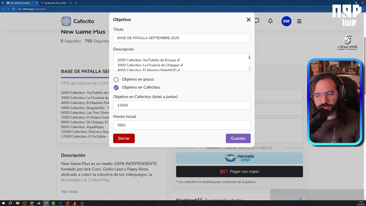Go forward in browser history
This screenshot has height=206, width=366.
[x=8, y=9]
